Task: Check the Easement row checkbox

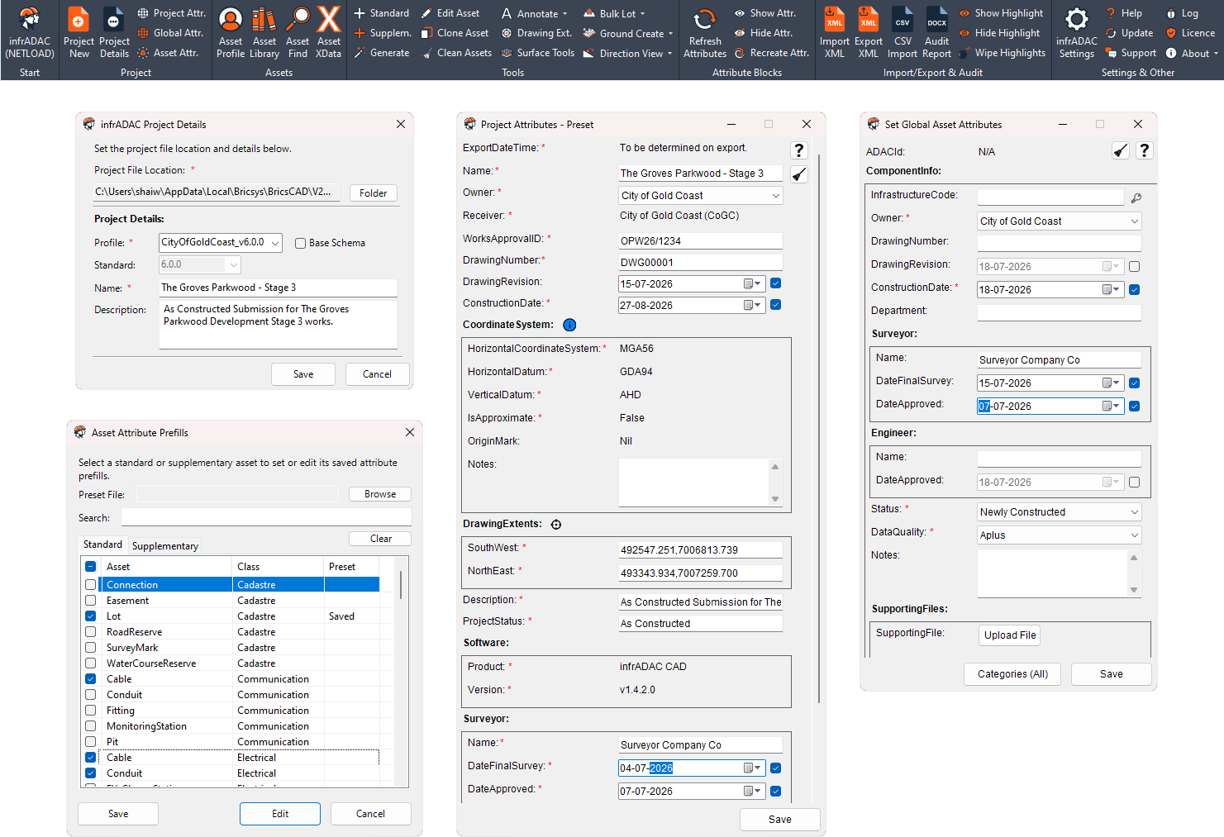Action: tap(91, 601)
